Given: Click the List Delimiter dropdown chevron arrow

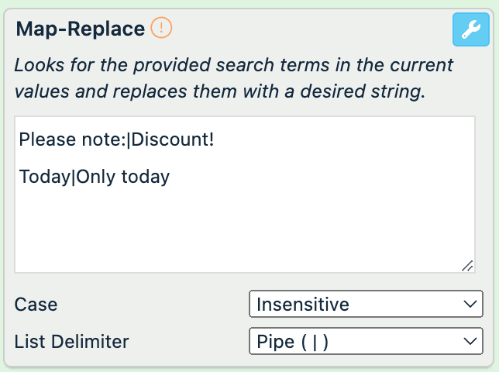Looking at the screenshot, I should click(x=467, y=342).
